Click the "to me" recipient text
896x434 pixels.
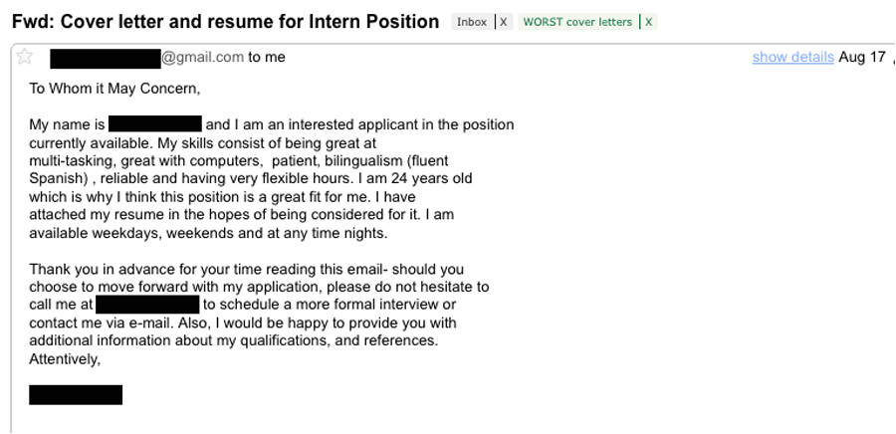coord(267,57)
